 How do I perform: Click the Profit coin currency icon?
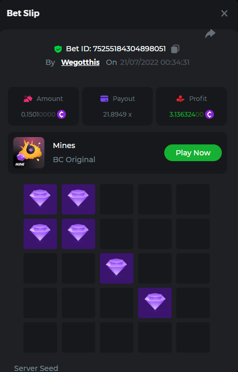click(209, 115)
